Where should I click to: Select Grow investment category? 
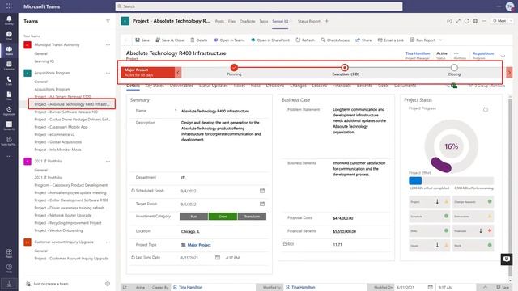pos(223,217)
